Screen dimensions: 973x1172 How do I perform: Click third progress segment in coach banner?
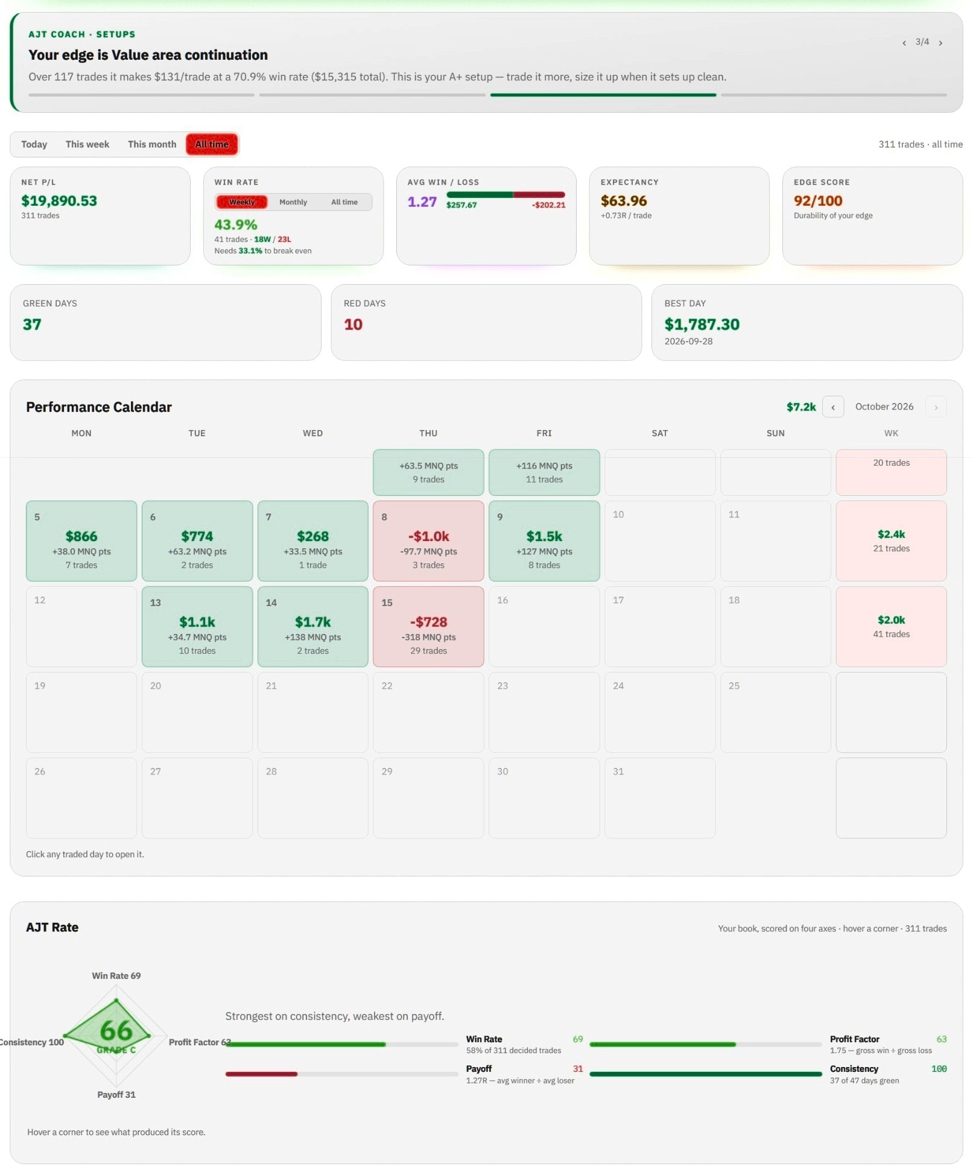603,95
